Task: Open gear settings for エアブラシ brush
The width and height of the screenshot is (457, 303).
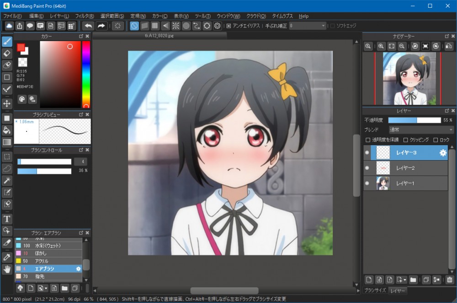Action: click(79, 269)
